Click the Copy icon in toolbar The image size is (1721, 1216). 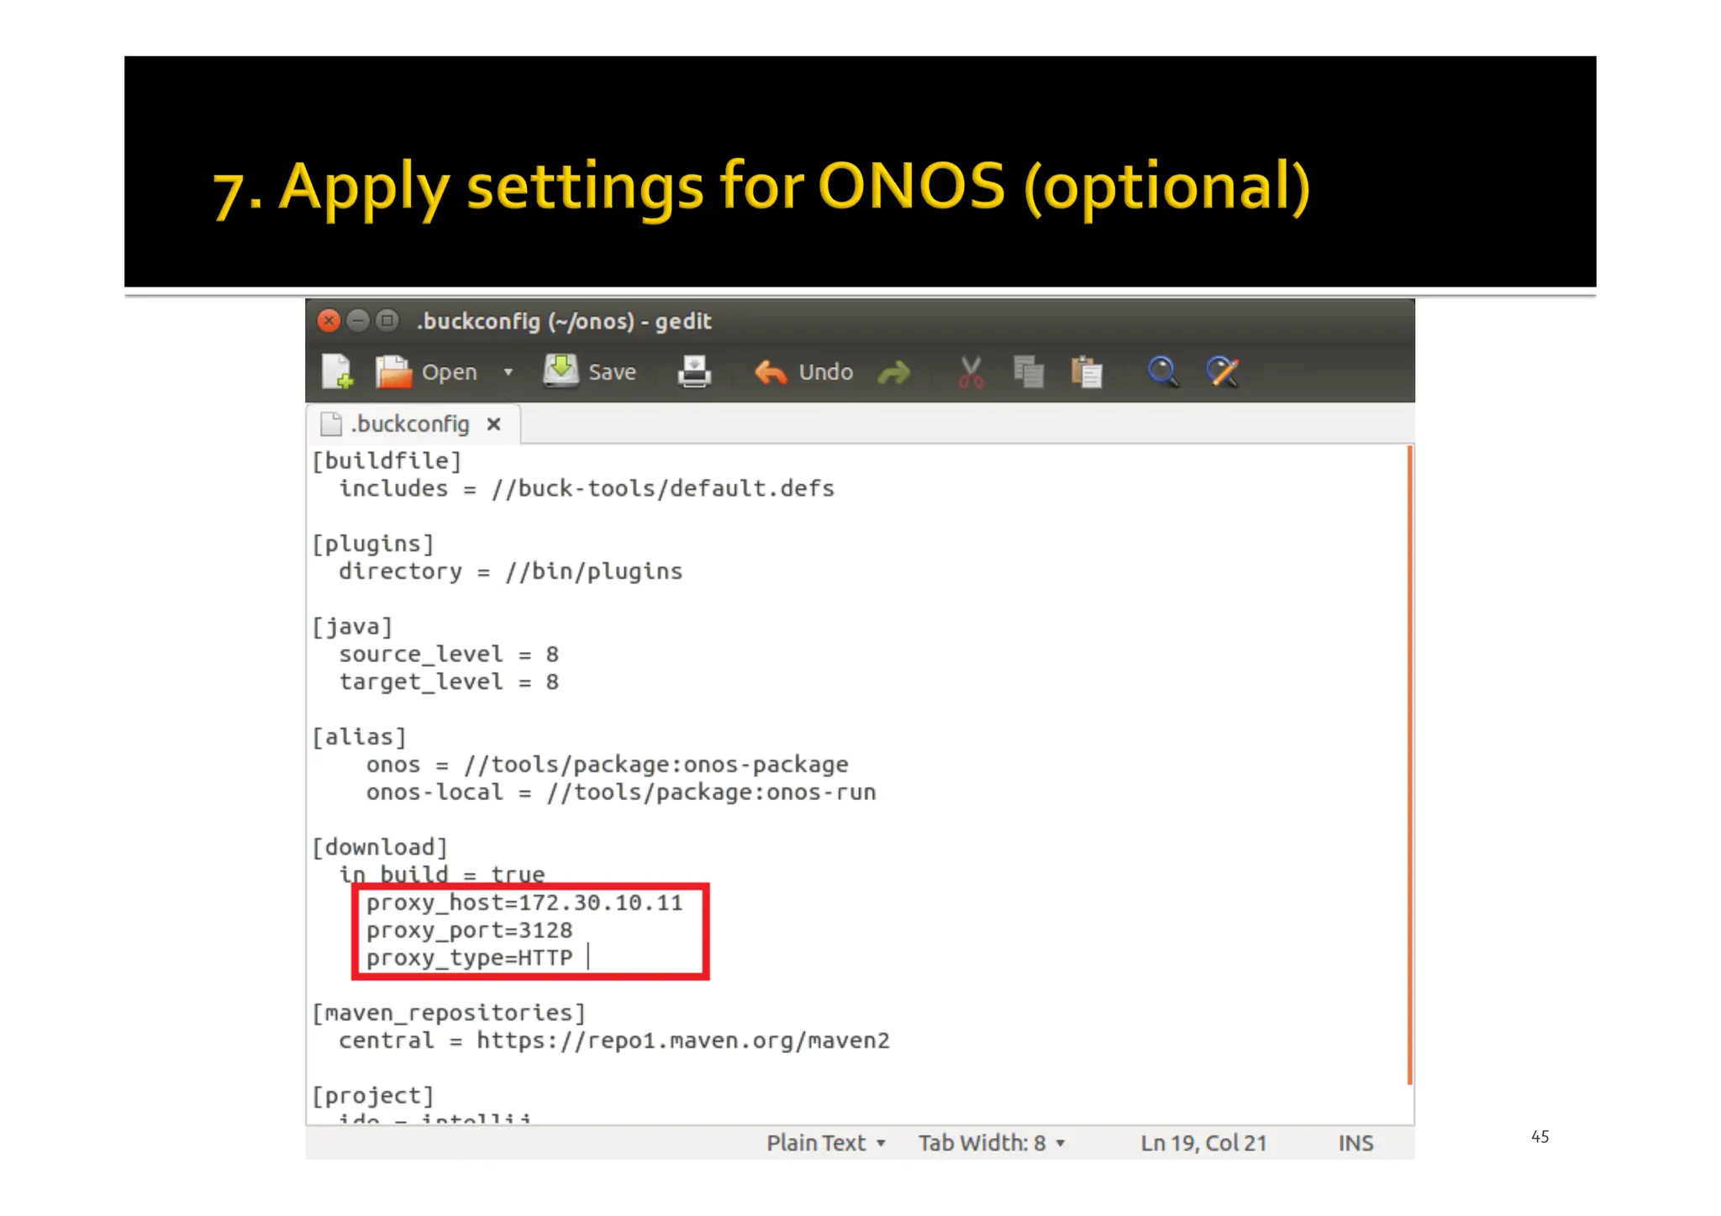tap(1029, 371)
